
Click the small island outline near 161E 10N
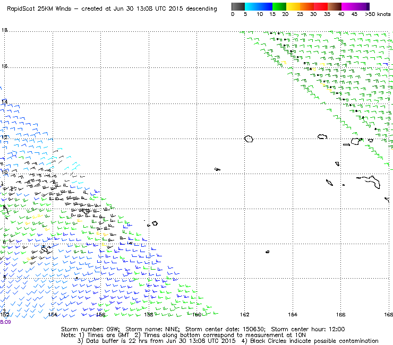click(217, 169)
